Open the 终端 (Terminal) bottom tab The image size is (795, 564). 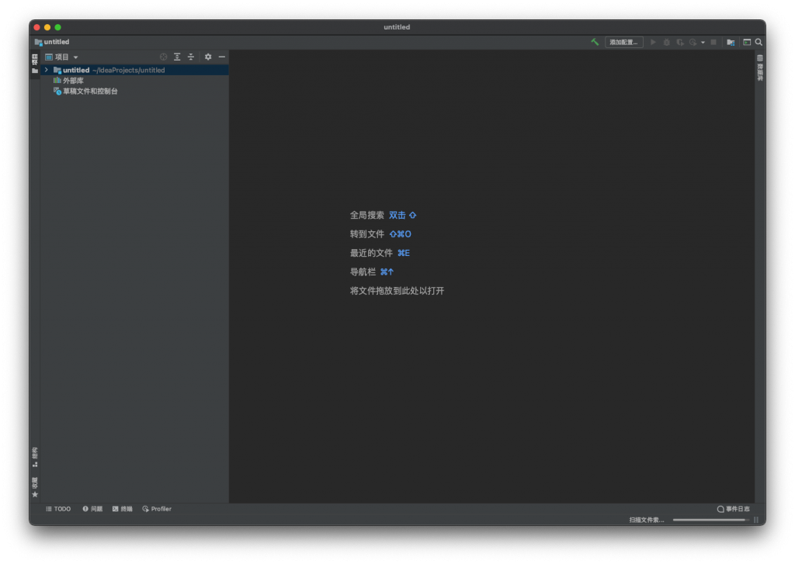122,509
